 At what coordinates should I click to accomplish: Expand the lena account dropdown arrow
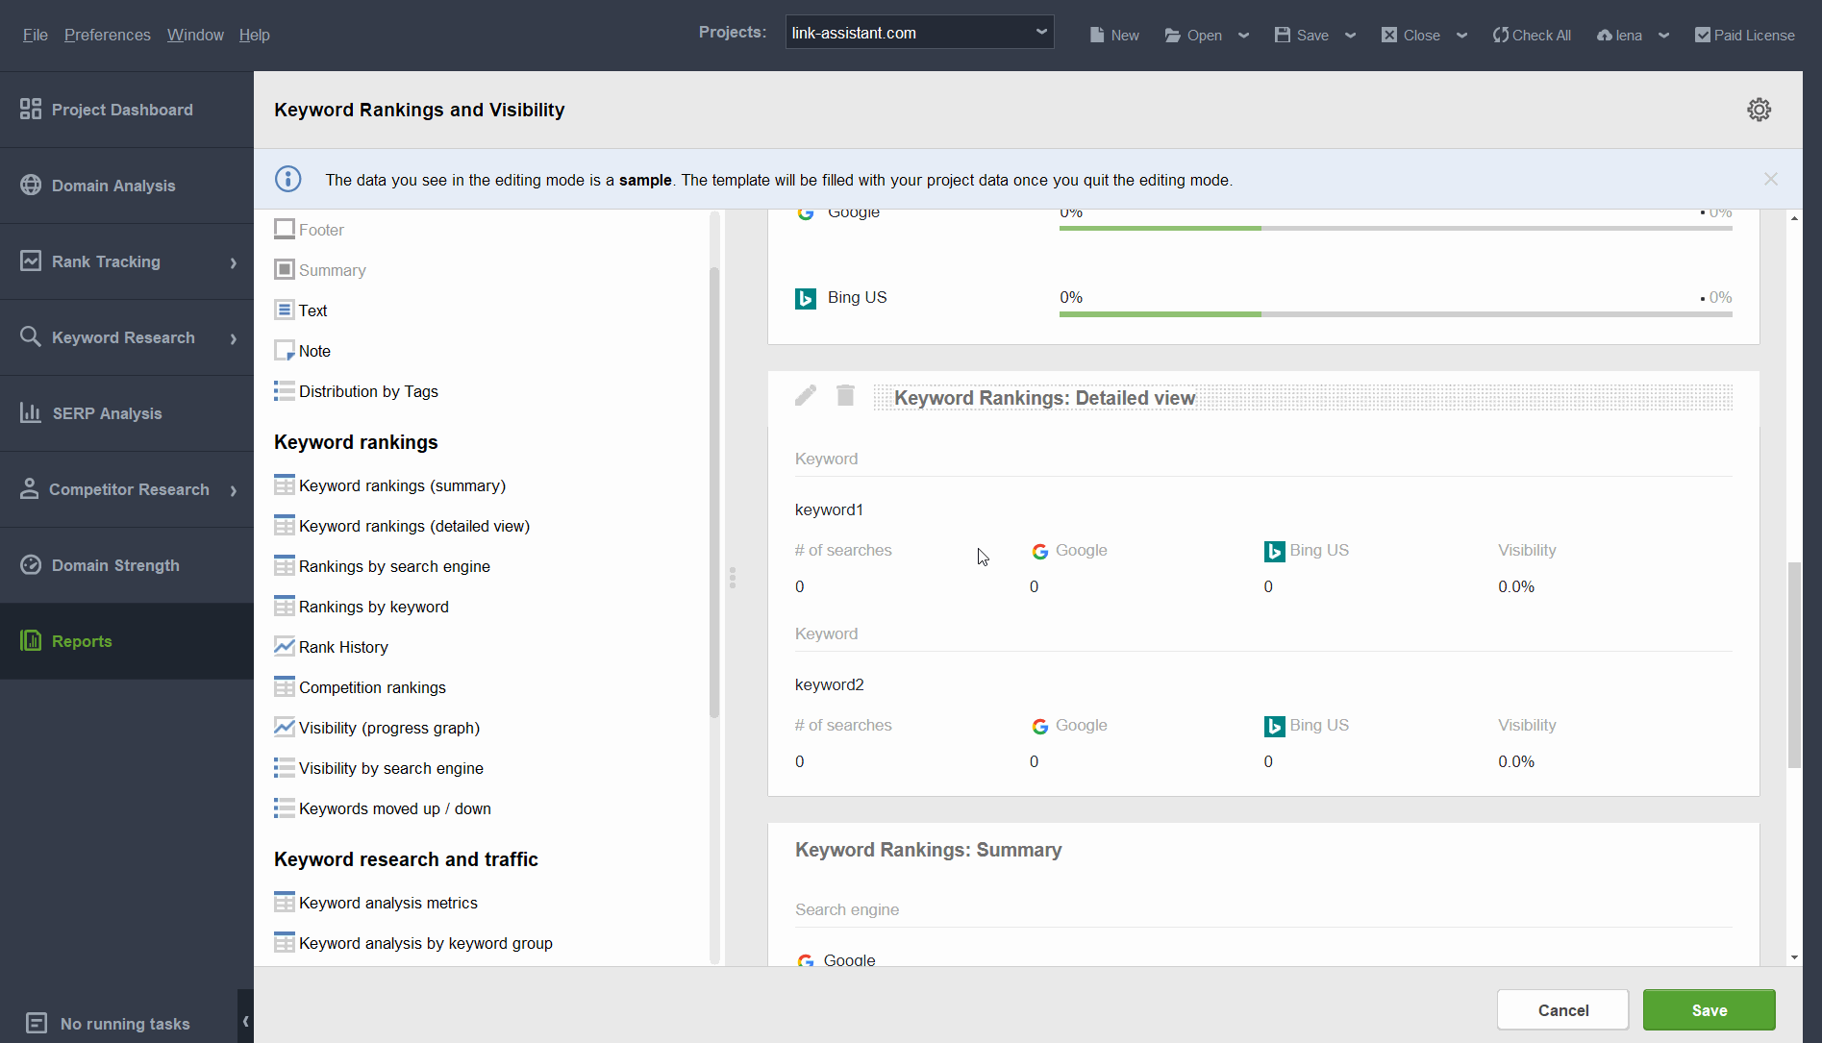point(1663,36)
